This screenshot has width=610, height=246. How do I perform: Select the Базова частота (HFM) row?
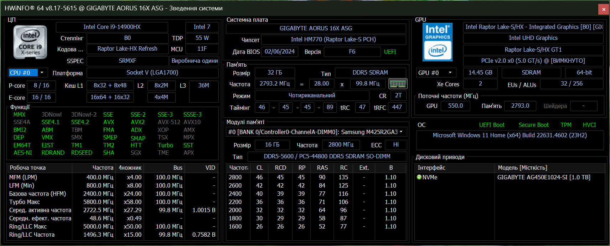(x=112, y=194)
